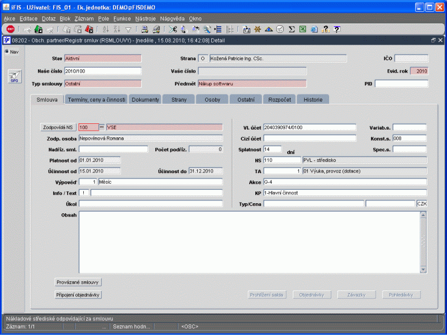Image resolution: width=447 pixels, height=335 pixels.
Task: Switch to the Rozpočet tab
Action: tap(279, 99)
